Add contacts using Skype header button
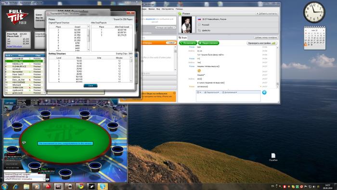The width and height of the screenshot is (337, 190). 267,14
